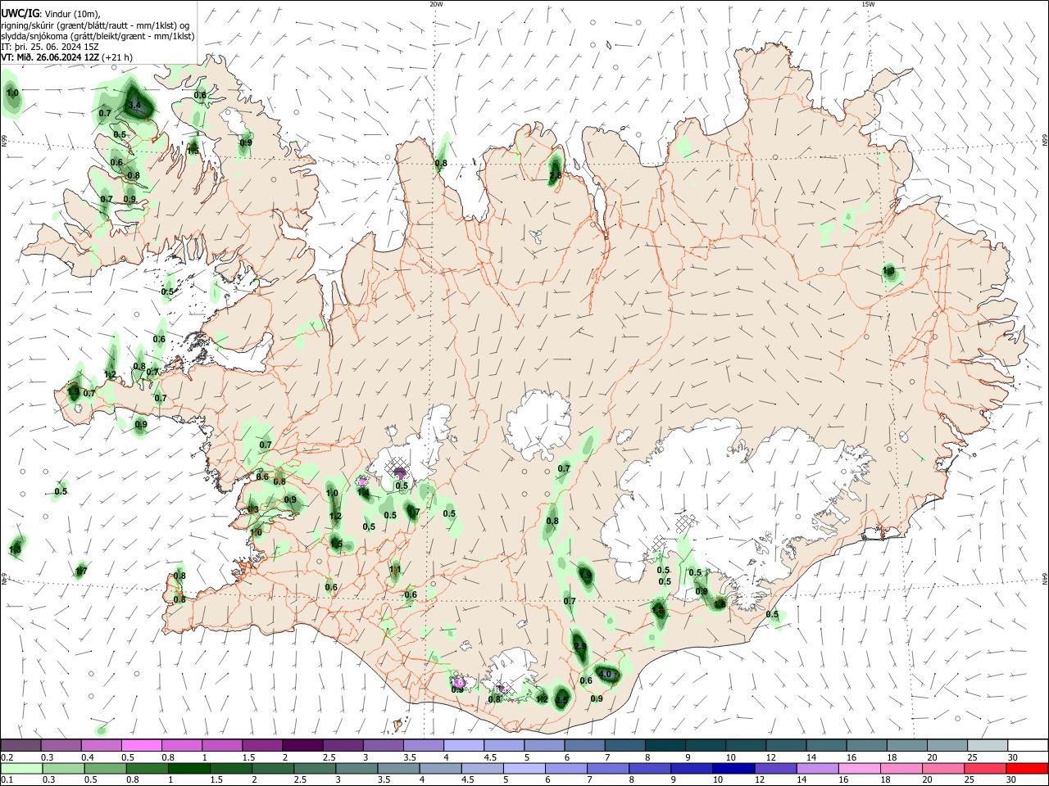Screen dimensions: 1049x786
Task: Select the rain scale swatch between 25 and 30
Action: pos(987,768)
